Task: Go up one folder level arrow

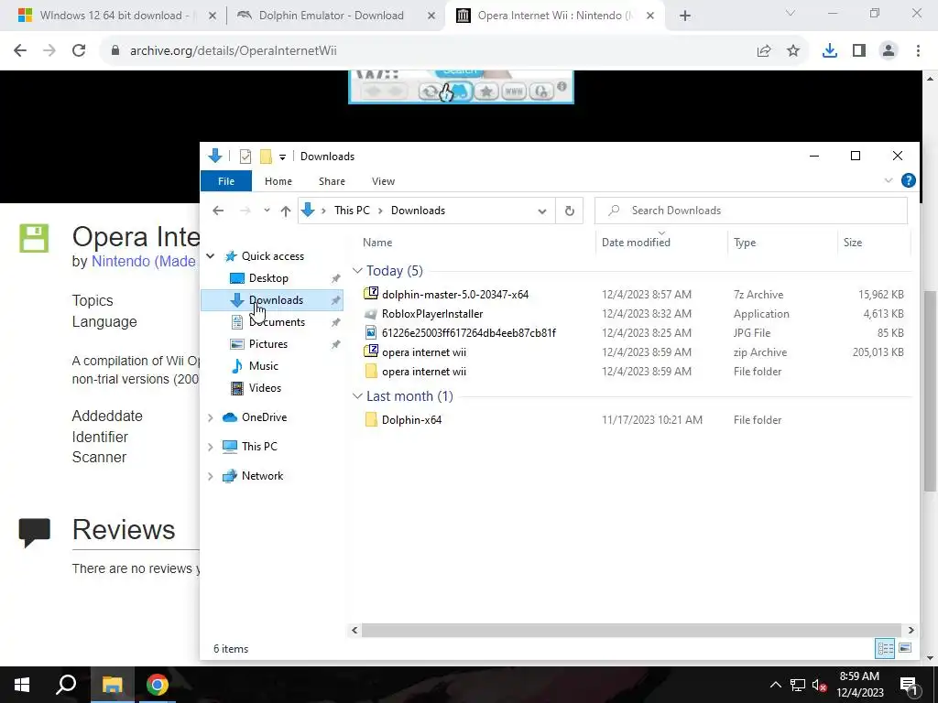Action: click(x=286, y=211)
